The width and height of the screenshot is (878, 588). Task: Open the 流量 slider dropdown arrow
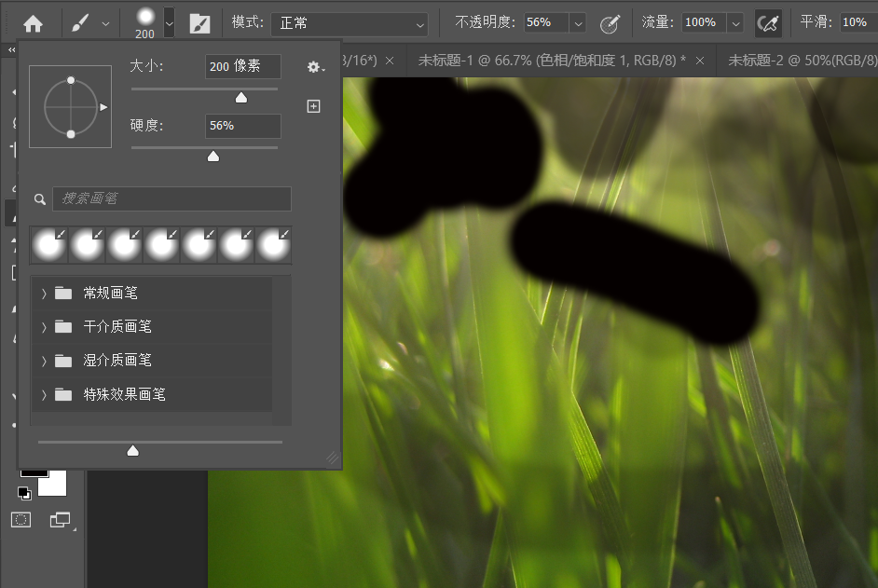coord(735,23)
